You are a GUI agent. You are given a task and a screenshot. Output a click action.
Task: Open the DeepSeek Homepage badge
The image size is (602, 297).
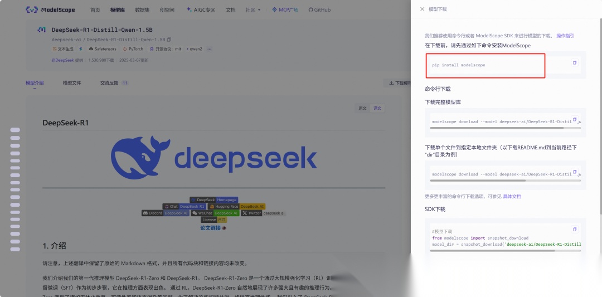(x=214, y=200)
